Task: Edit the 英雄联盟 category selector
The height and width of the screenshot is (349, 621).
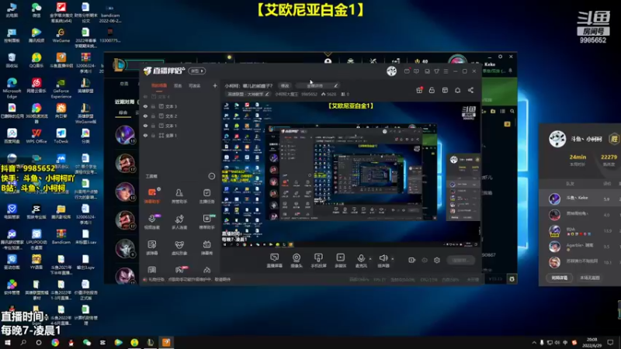Action: (248, 94)
